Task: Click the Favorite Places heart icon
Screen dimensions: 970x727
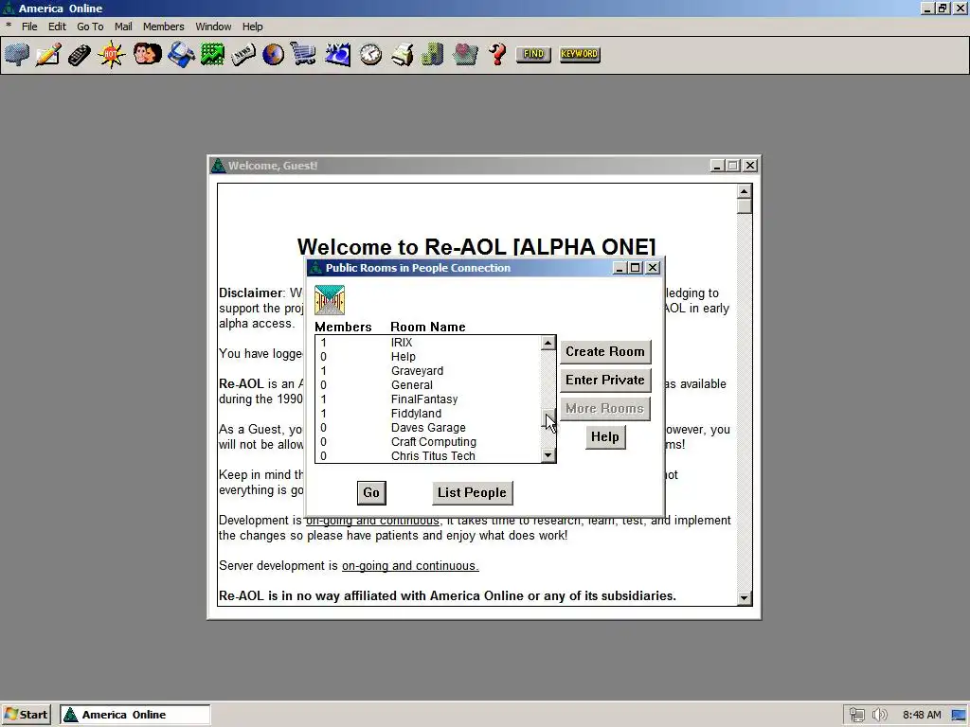Action: [x=464, y=54]
